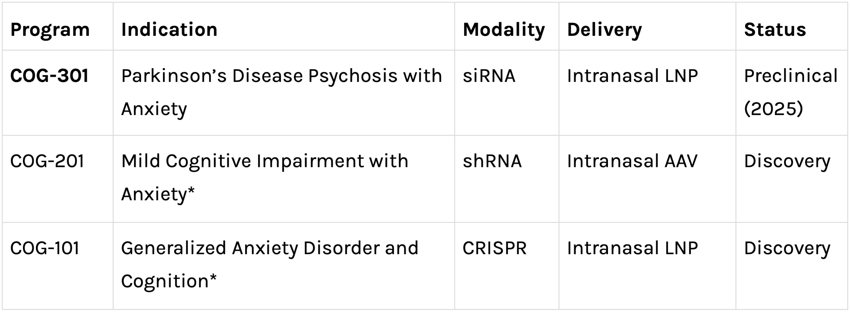850x312 pixels.
Task: Click Discovery status in COG-101 row
Action: click(x=792, y=266)
